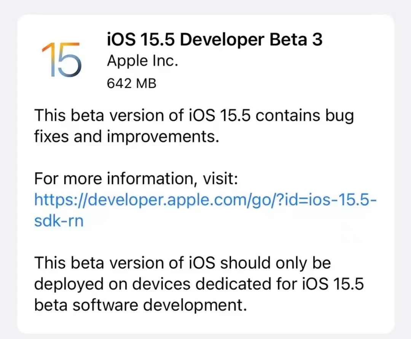Image resolution: width=411 pixels, height=339 pixels.
Task: Tap the update details card
Action: (205, 171)
